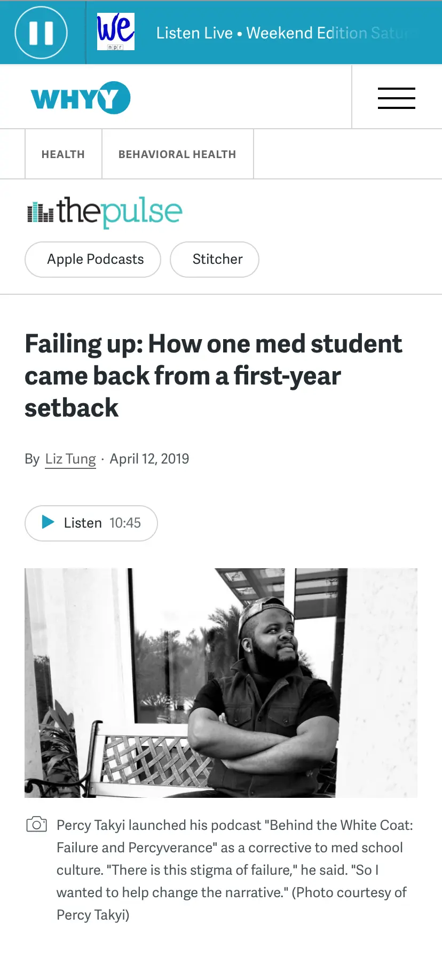Select the WHYY station logo
Viewport: 442px width, 957px height.
79,97
